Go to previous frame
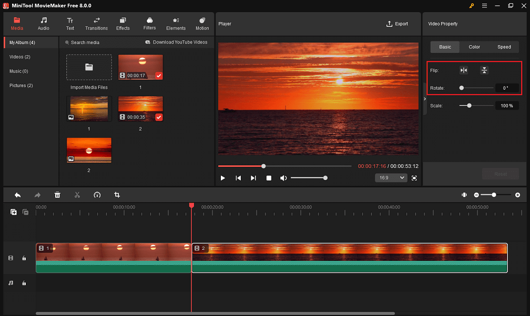Viewport: 530px width, 316px height. click(238, 178)
